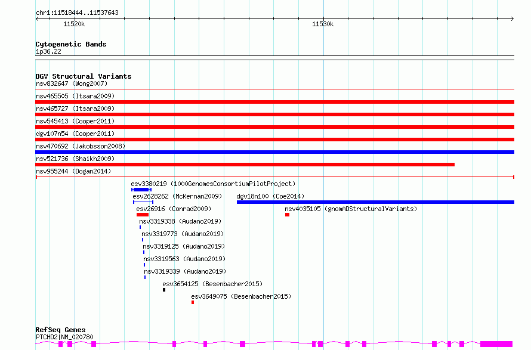Click the nsv3319338 (Audano2019) label
This screenshot has height=350, width=531.
click(180, 221)
